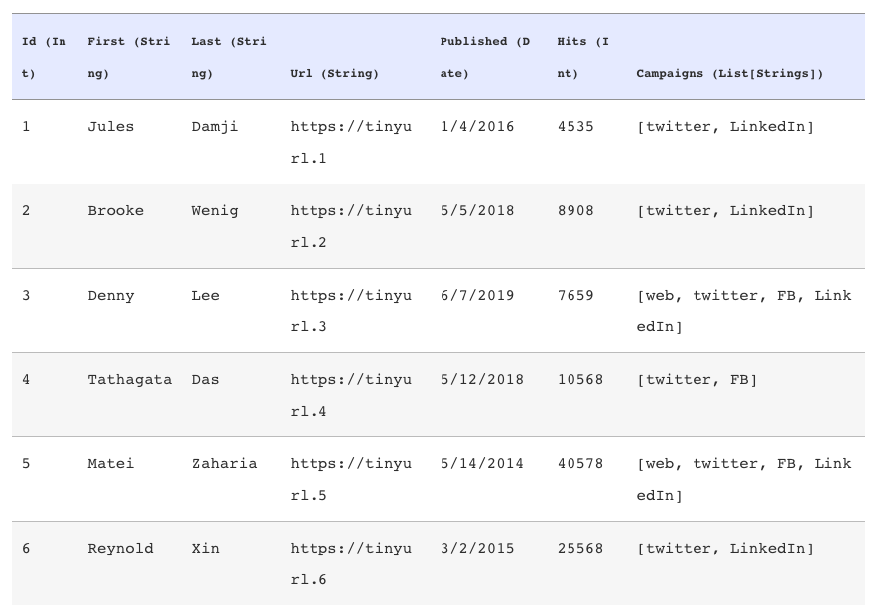
Task: Select the last name cell "Zaharia"
Action: [224, 464]
